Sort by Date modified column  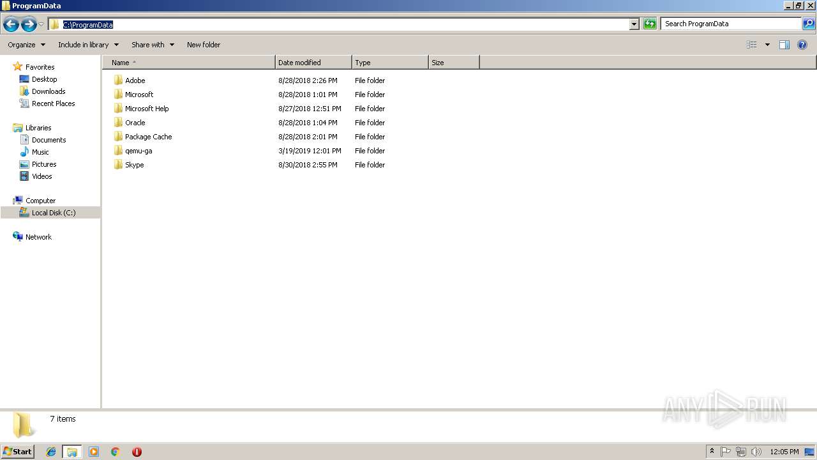pyautogui.click(x=313, y=63)
